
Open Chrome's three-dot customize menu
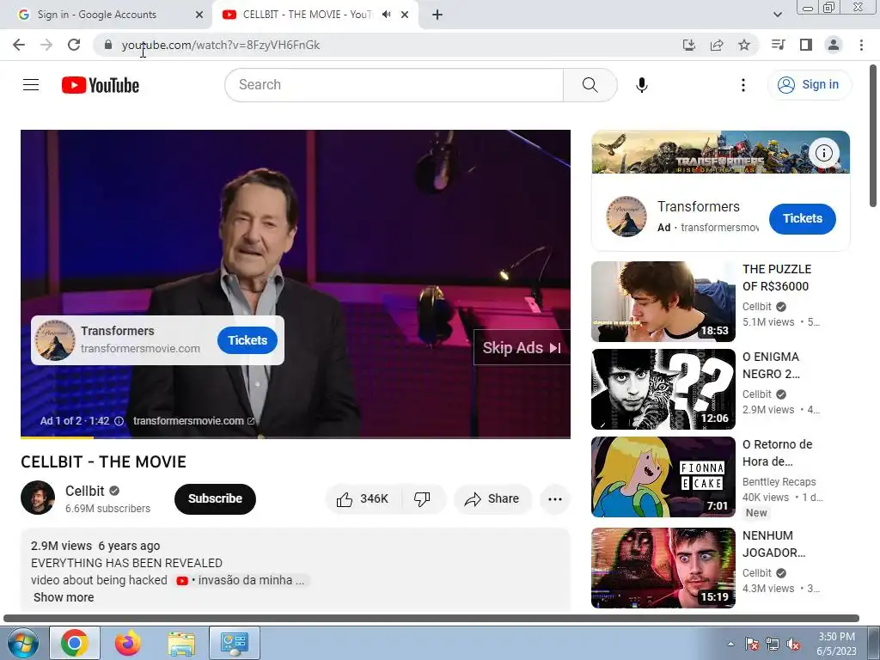coord(861,45)
